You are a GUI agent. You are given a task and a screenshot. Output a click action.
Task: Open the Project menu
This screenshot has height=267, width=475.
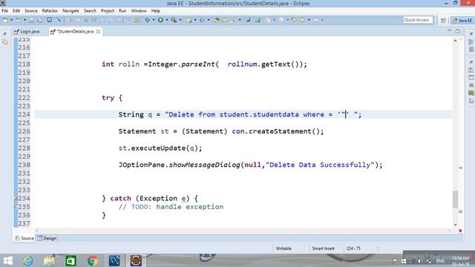pyautogui.click(x=107, y=10)
